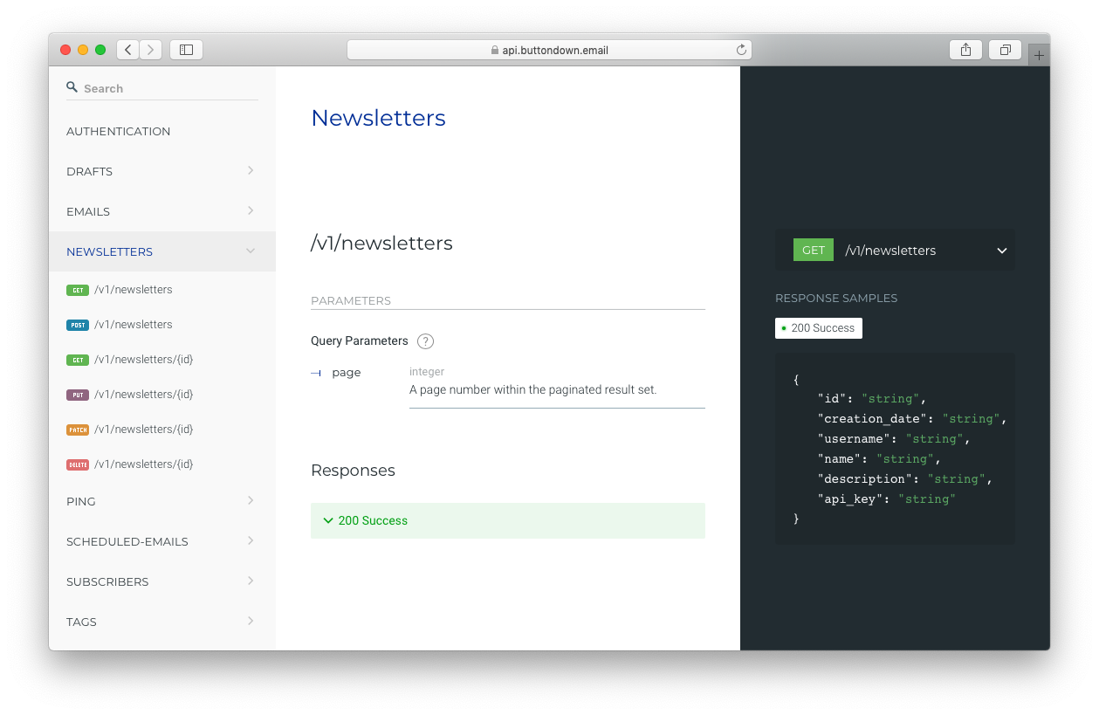Expand the TAGS section chevron
Viewport: 1099px width, 715px height.
point(251,621)
